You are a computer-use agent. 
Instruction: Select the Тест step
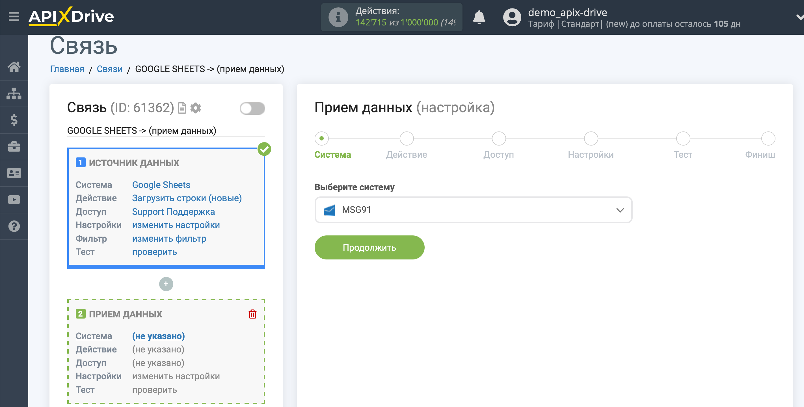coord(683,138)
